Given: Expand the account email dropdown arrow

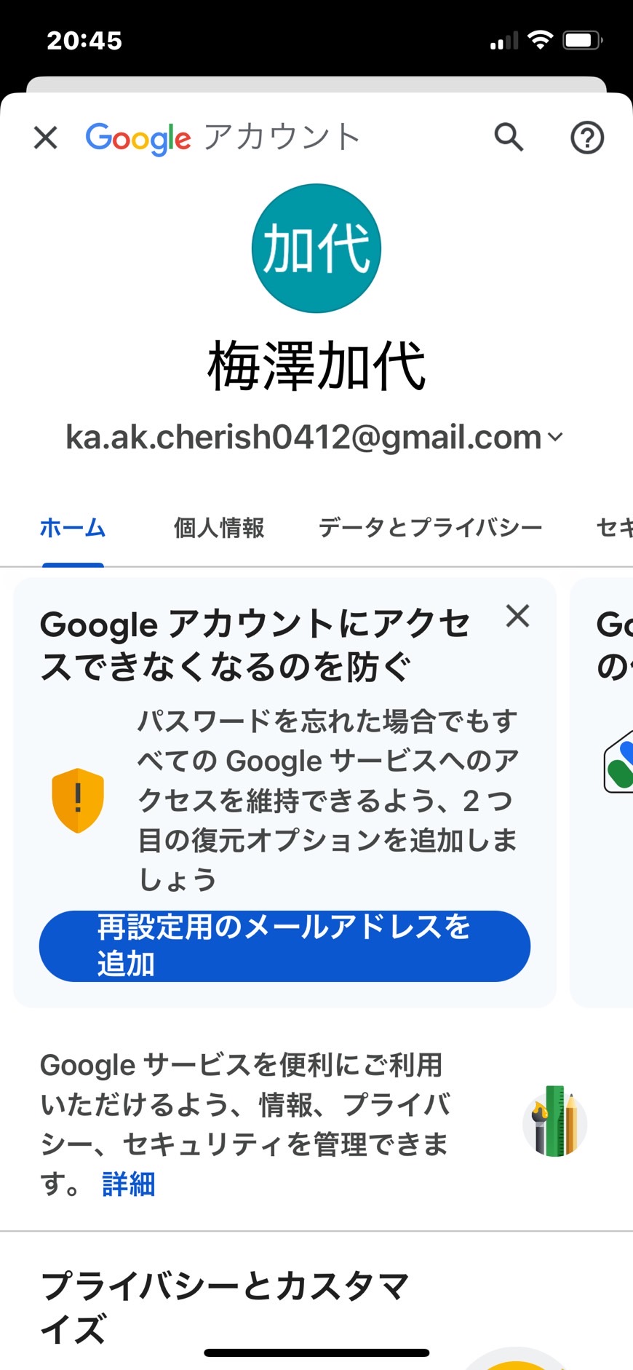Looking at the screenshot, I should click(x=555, y=437).
